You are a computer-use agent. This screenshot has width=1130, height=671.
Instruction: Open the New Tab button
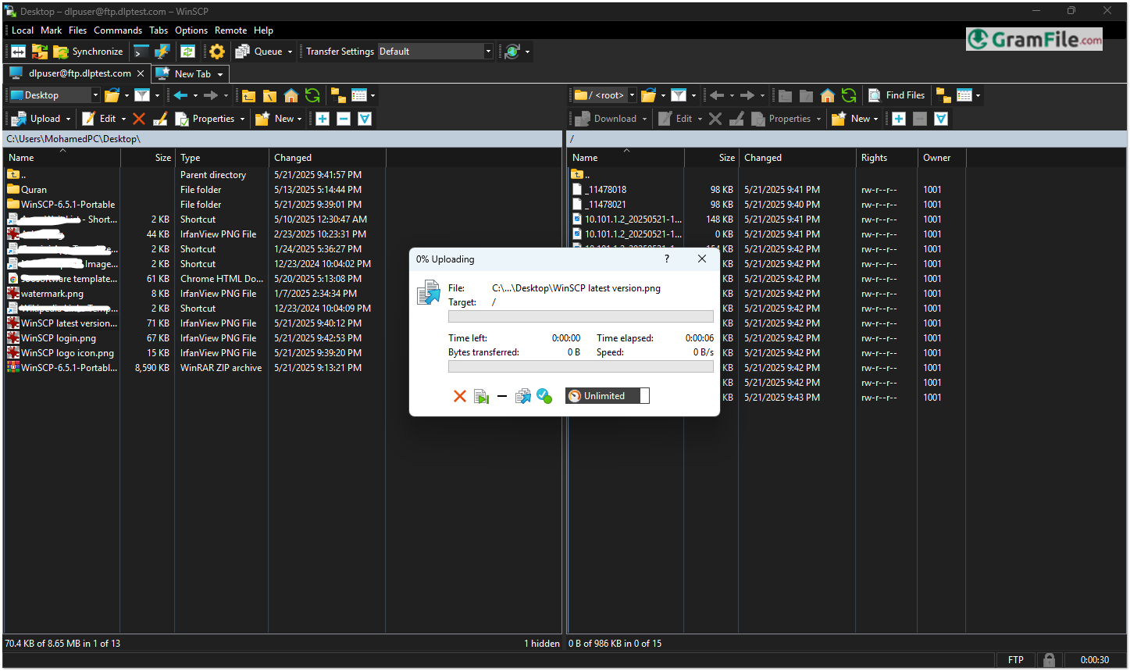[190, 73]
